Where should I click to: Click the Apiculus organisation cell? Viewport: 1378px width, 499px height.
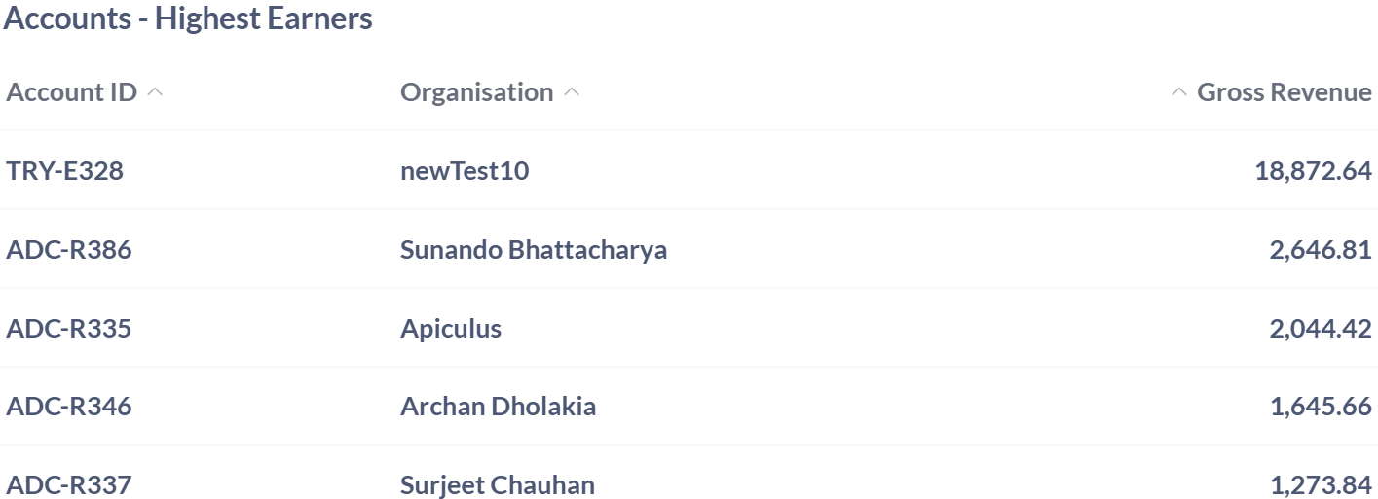pos(451,329)
